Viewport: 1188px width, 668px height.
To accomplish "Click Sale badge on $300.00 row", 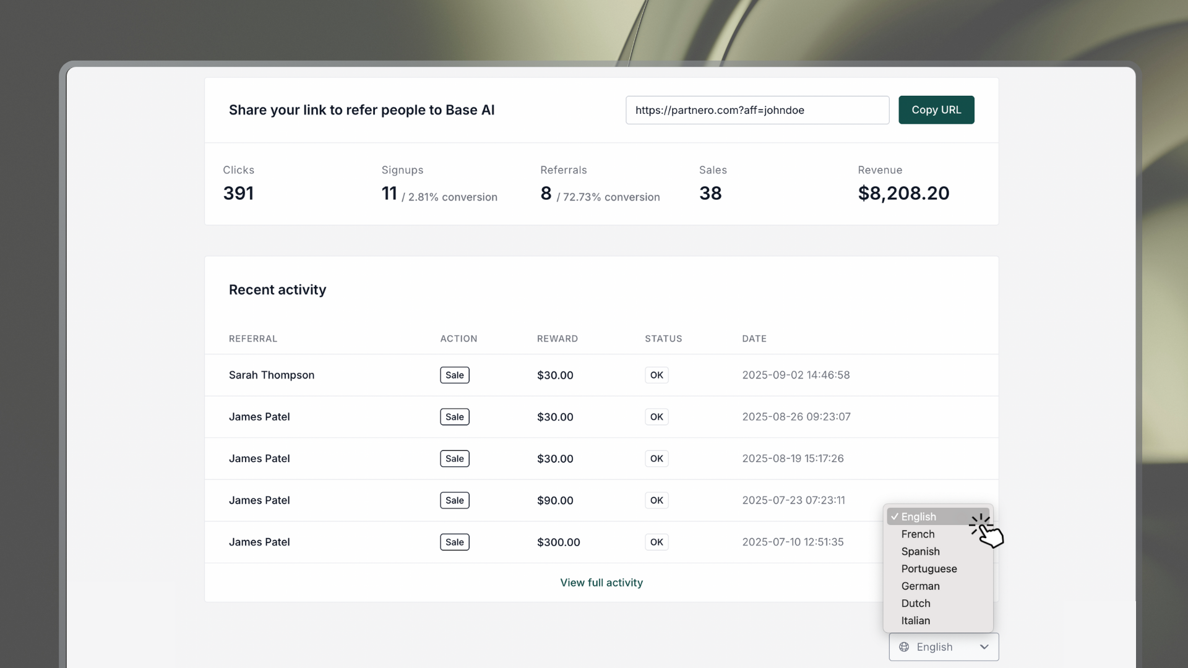I will 454,542.
